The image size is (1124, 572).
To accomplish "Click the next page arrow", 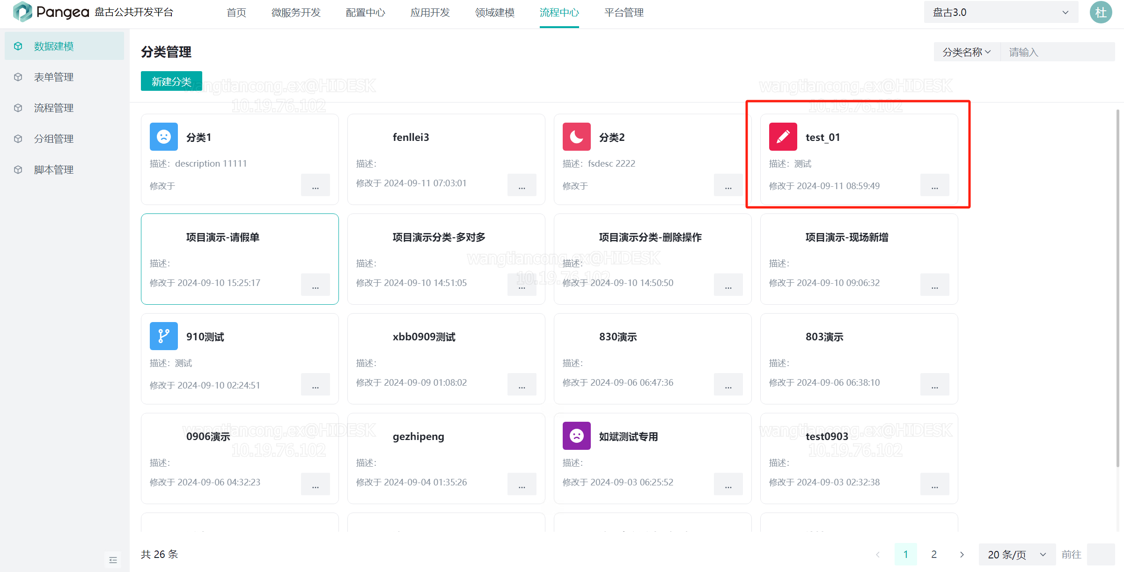I will [962, 554].
